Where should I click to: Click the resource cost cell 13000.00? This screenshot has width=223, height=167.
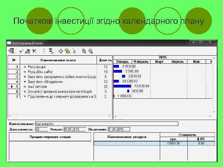(173, 143)
